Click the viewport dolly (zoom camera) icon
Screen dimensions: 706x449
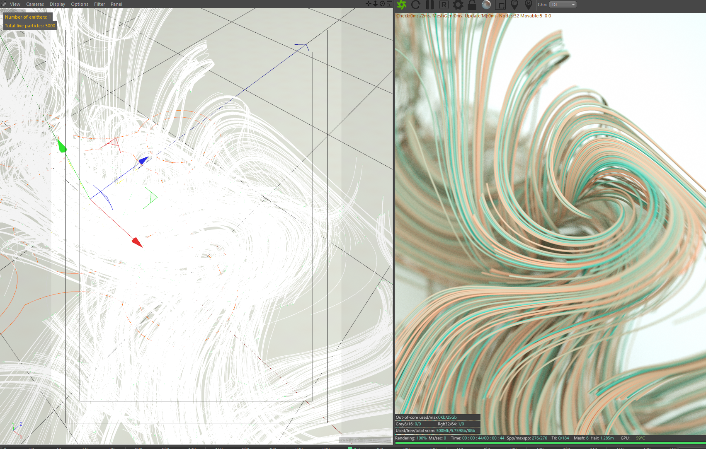click(x=375, y=4)
